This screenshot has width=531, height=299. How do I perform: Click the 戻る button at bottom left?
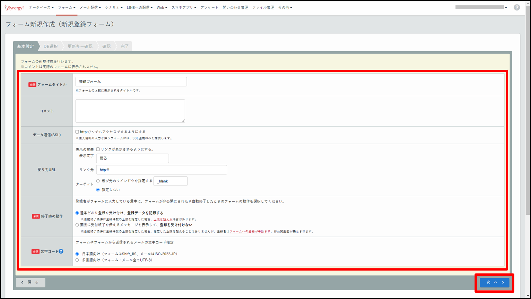[x=31, y=282]
